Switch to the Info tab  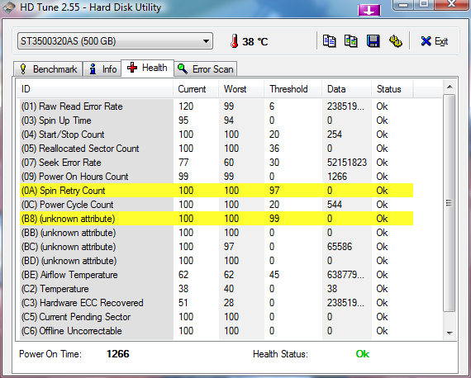(x=102, y=69)
